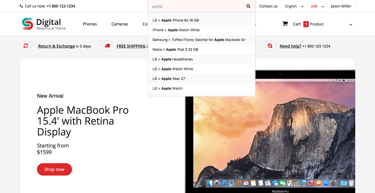Click the phone icon beside Call us now
Viewport: 375px width, 193px height.
point(21,6)
